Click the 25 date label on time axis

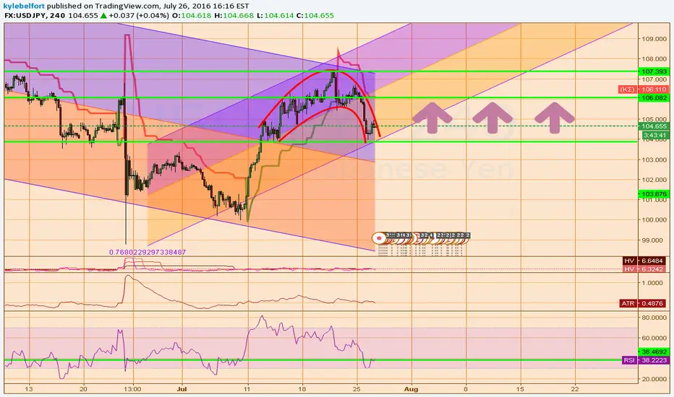pos(357,389)
